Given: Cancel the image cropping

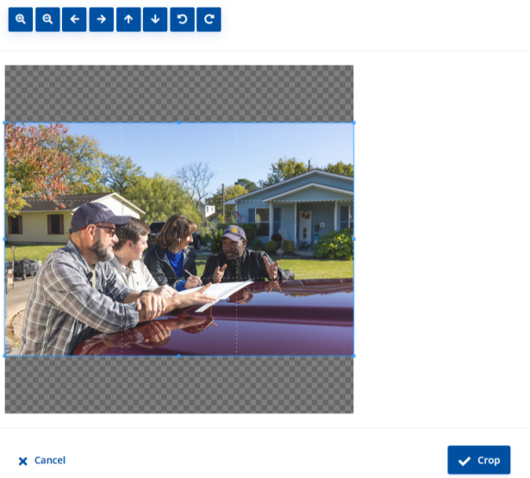Looking at the screenshot, I should click(42, 461).
